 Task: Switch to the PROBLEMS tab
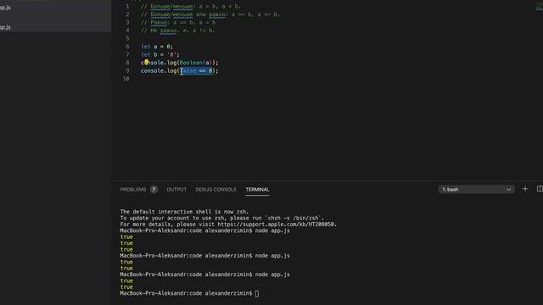[x=133, y=190]
